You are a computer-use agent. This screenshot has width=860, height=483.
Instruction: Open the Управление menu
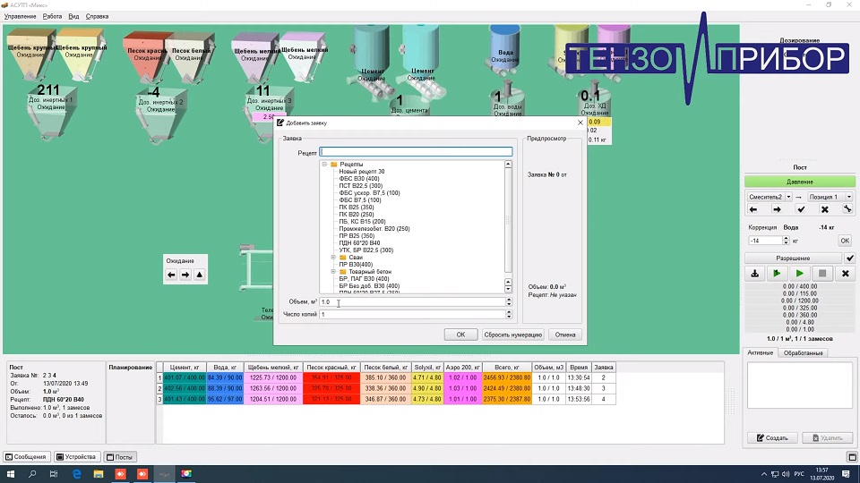point(21,16)
